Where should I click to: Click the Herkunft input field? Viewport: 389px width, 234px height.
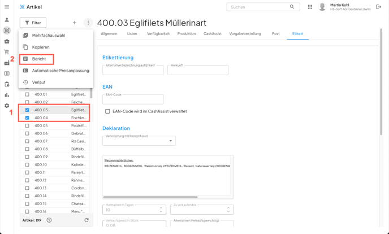pyautogui.click(x=198, y=70)
